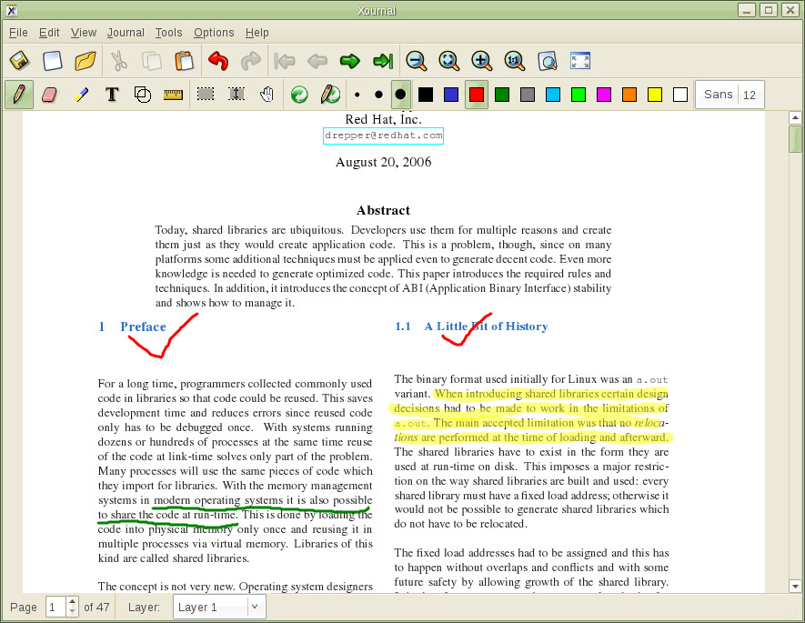Click drepper@redhat.com email link
The height and width of the screenshot is (623, 805).
coord(384,136)
